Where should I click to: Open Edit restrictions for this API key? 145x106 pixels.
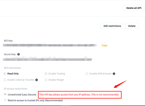(x=112, y=26)
